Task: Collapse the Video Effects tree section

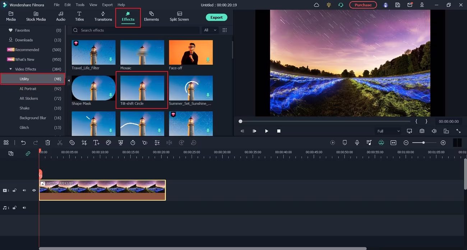Action: 11,69
